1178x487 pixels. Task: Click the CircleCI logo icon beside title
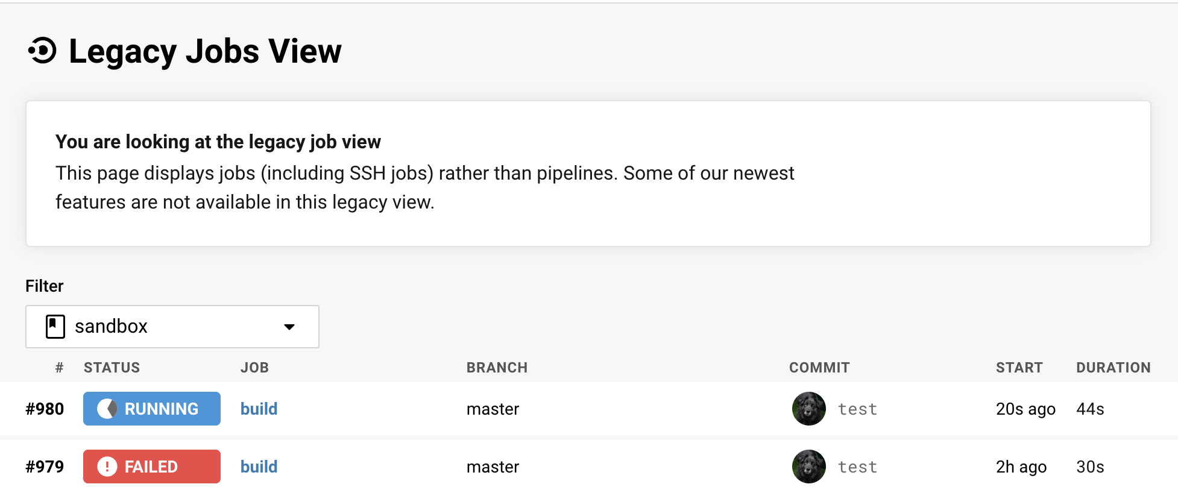click(43, 51)
